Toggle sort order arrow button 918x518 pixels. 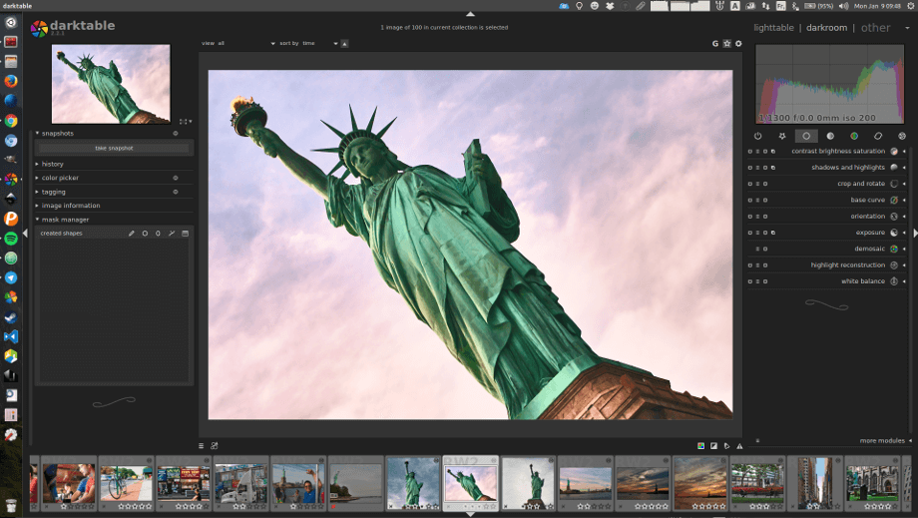tap(344, 43)
